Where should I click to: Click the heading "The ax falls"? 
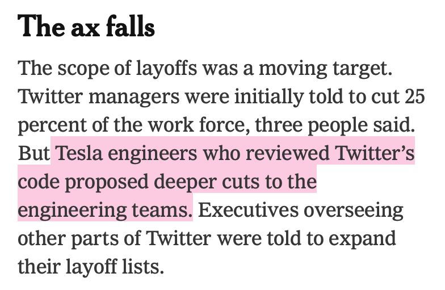pyautogui.click(x=86, y=27)
